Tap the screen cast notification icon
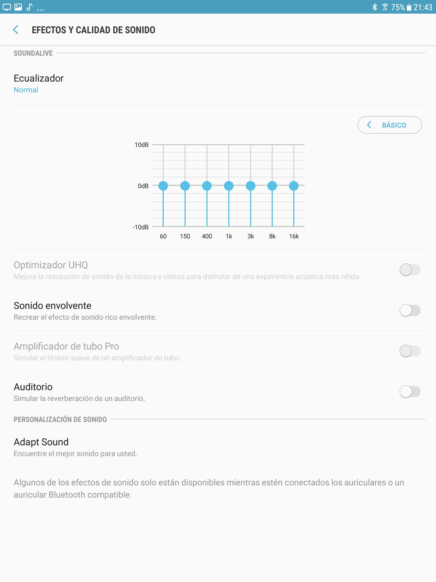 (x=7, y=7)
